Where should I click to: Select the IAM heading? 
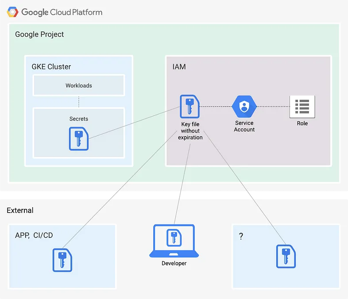[179, 67]
